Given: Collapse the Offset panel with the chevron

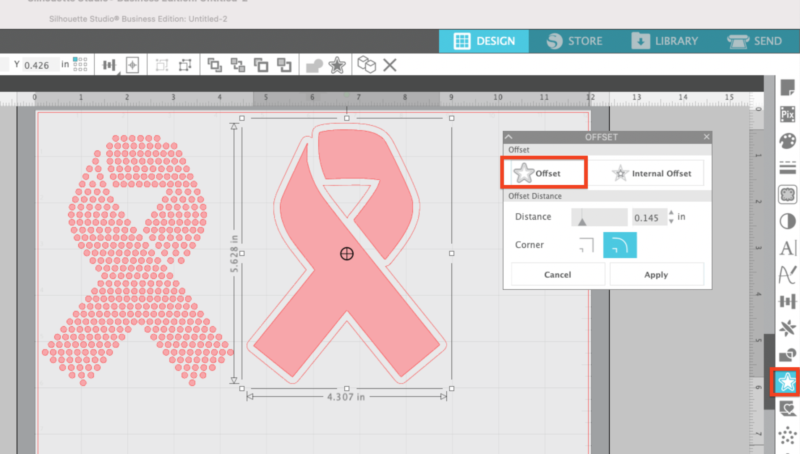Looking at the screenshot, I should click(509, 137).
